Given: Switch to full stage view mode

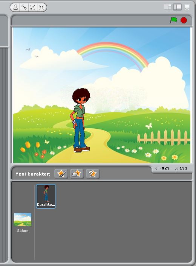Looking at the screenshot, I should click(178, 7).
